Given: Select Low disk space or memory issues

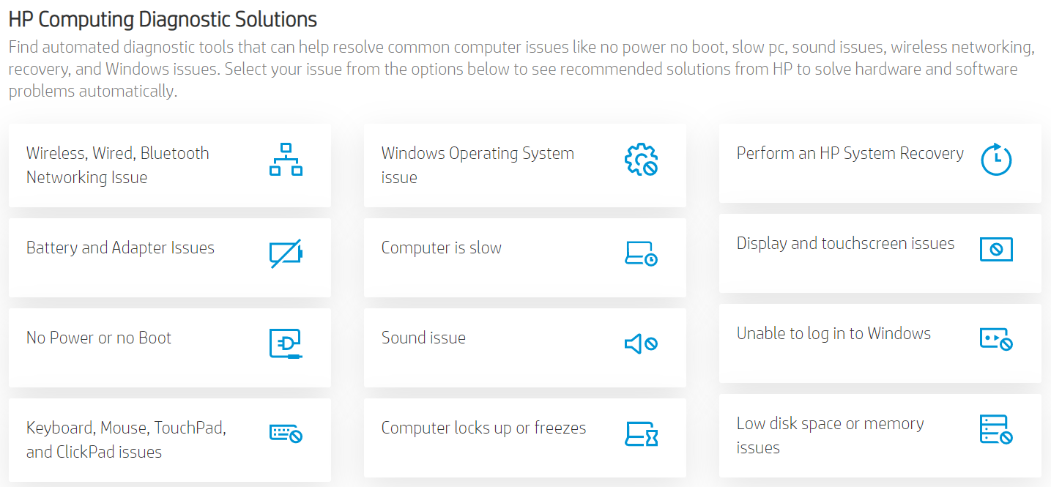Looking at the screenshot, I should tap(830, 435).
